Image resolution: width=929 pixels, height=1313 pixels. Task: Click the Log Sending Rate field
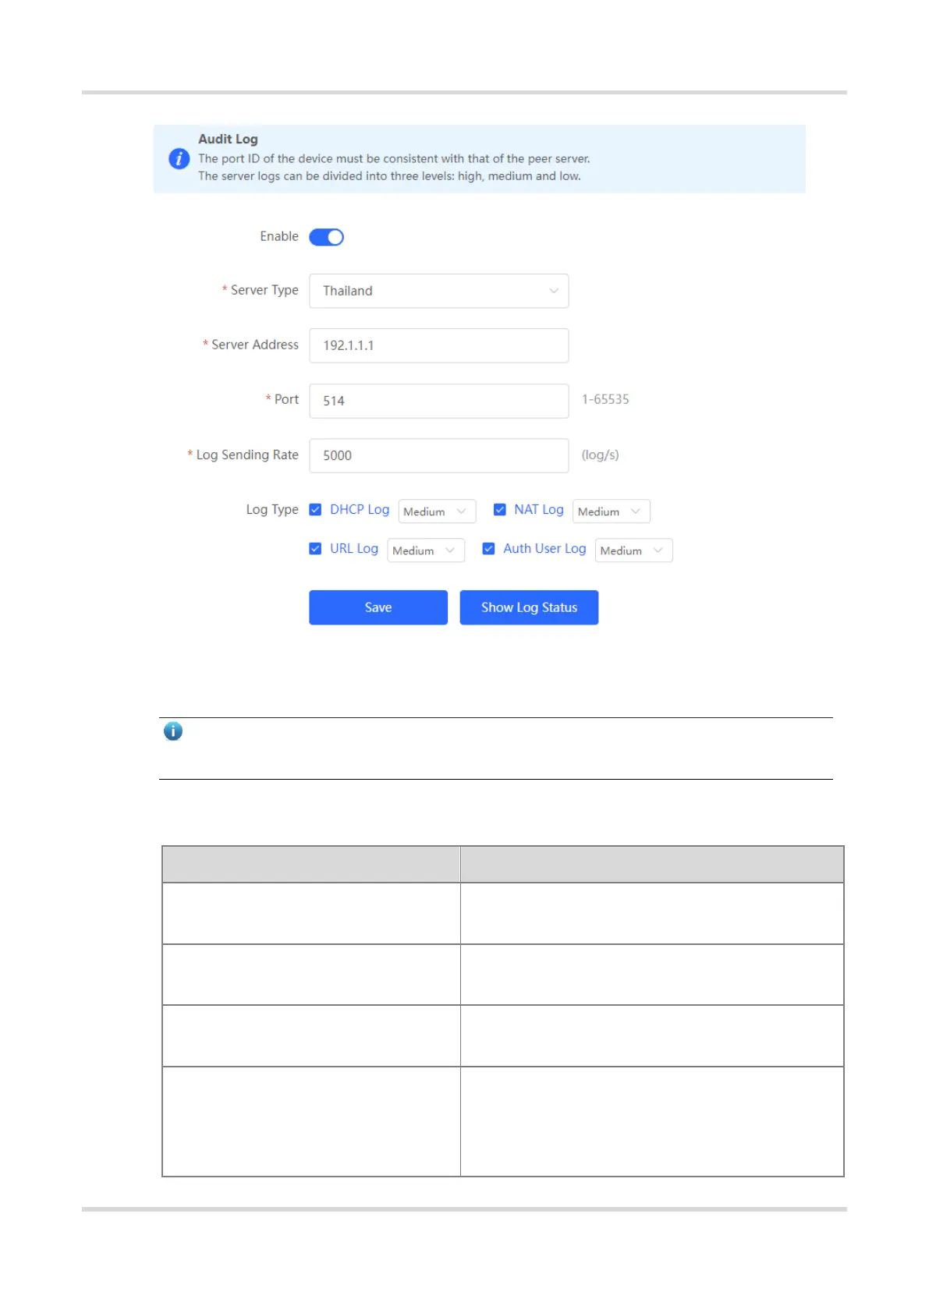pyautogui.click(x=439, y=455)
